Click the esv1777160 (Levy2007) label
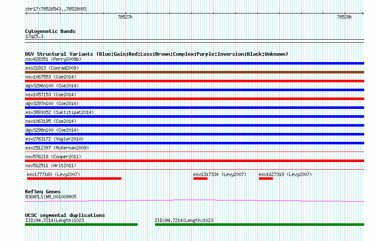 point(53,174)
